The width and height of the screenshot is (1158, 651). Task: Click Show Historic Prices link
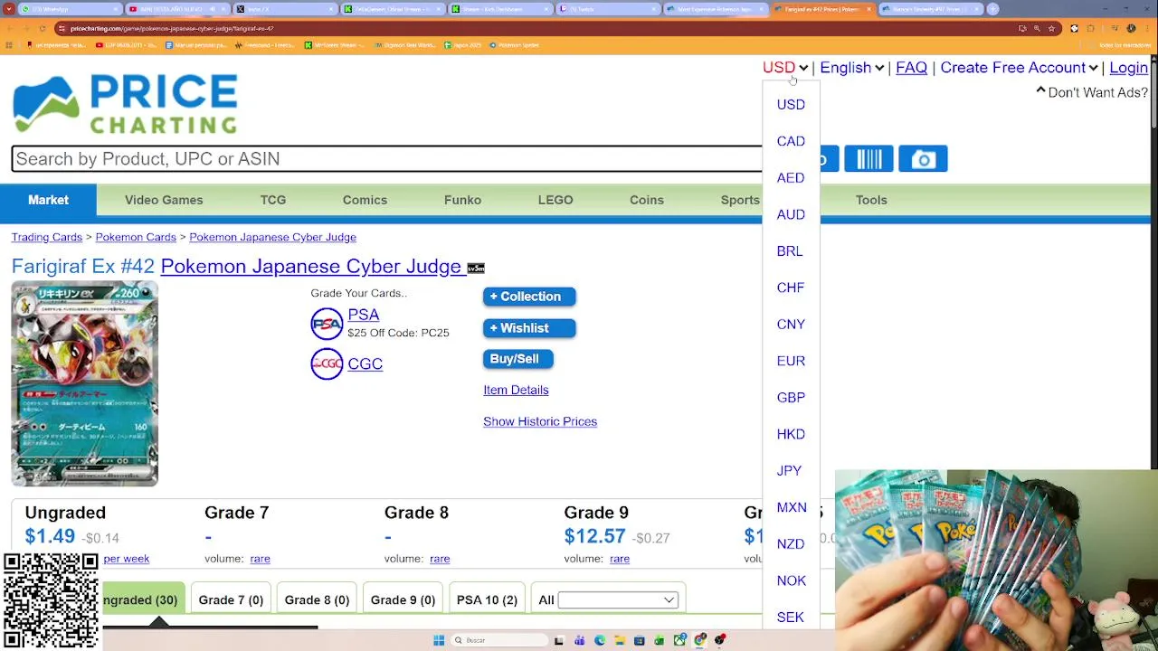pyautogui.click(x=540, y=421)
